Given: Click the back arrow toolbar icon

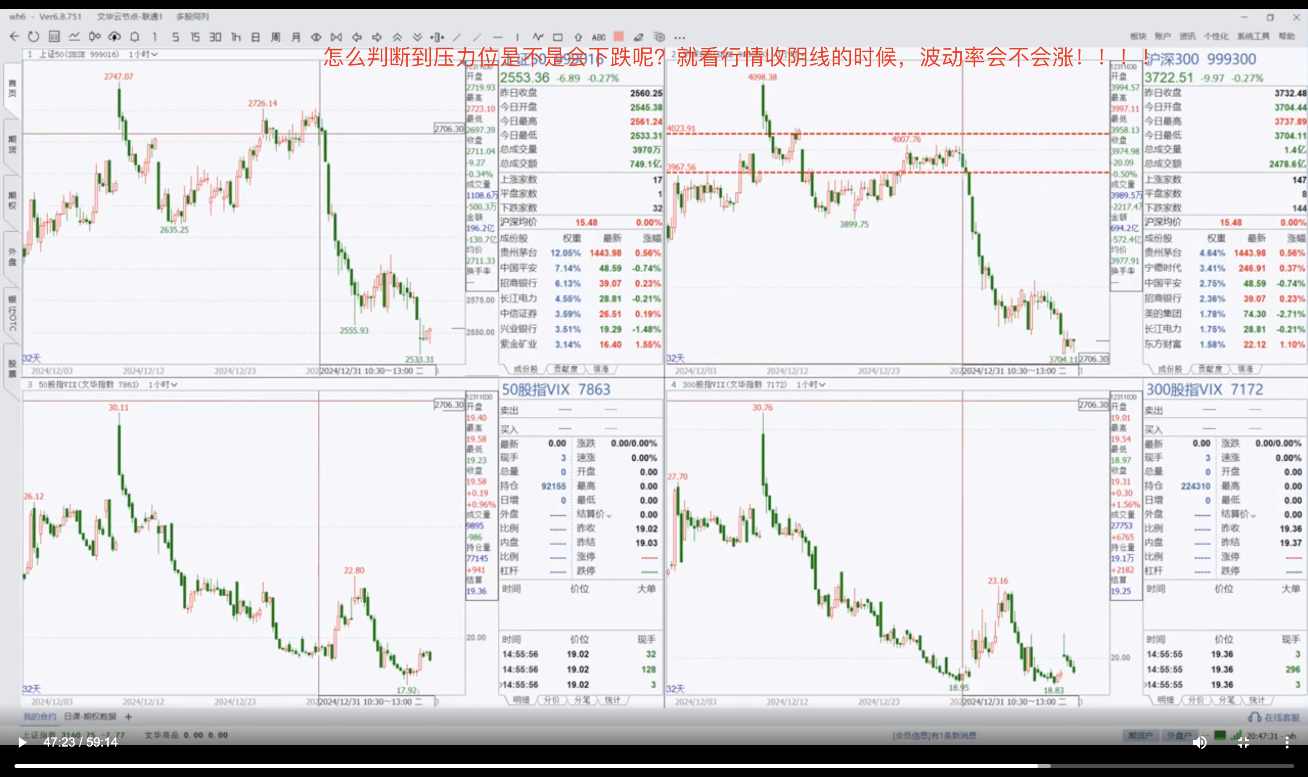Looking at the screenshot, I should coord(14,37).
